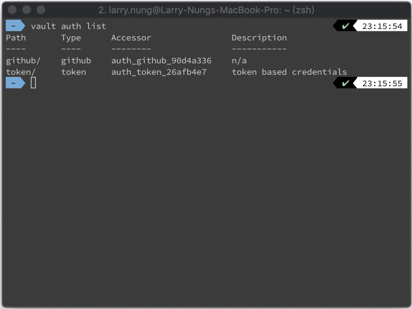Click the red close window button
The width and height of the screenshot is (412, 309).
[12, 10]
